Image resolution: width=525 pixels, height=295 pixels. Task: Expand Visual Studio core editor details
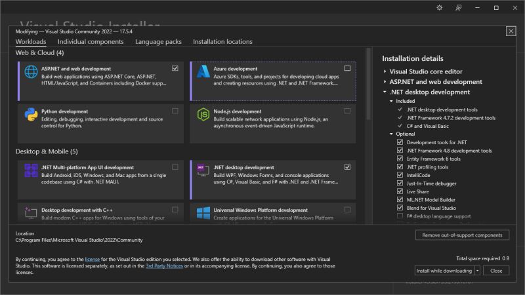pyautogui.click(x=385, y=71)
